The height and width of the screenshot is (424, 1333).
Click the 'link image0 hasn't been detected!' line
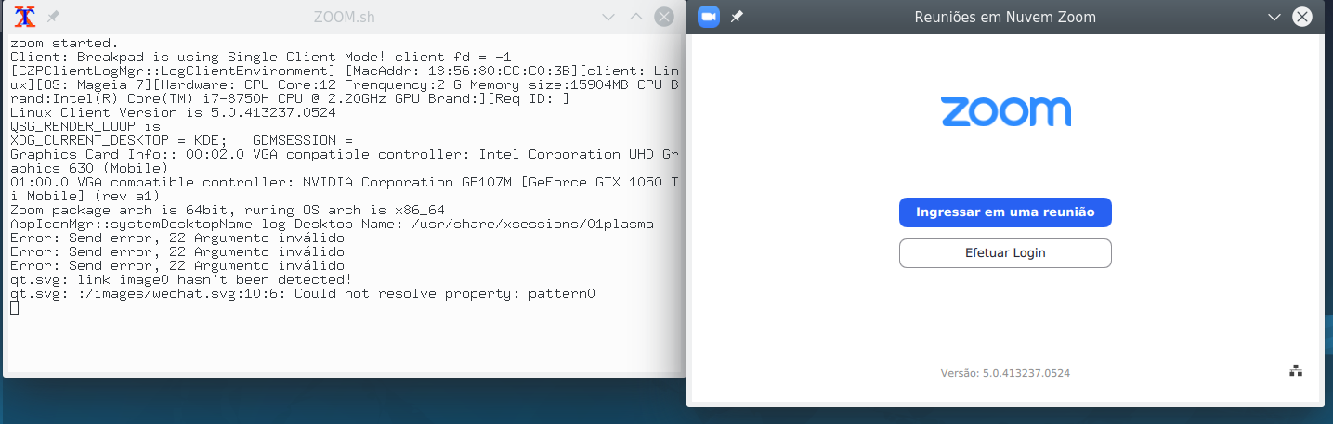(181, 279)
